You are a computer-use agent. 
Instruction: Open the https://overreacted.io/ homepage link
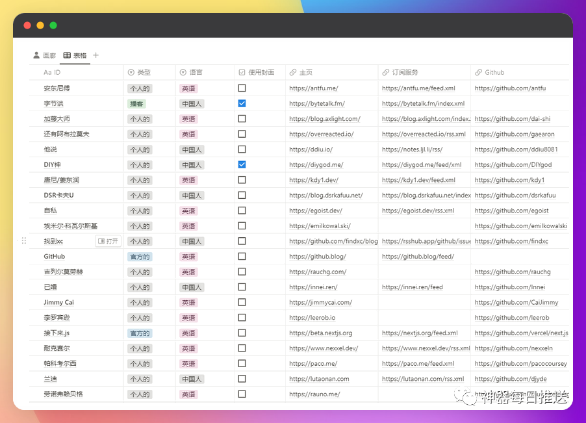322,134
